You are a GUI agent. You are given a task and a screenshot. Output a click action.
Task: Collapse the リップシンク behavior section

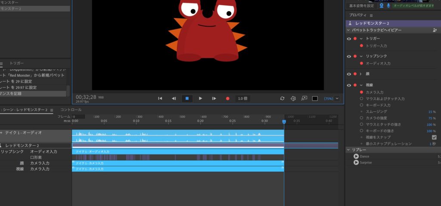pyautogui.click(x=361, y=56)
